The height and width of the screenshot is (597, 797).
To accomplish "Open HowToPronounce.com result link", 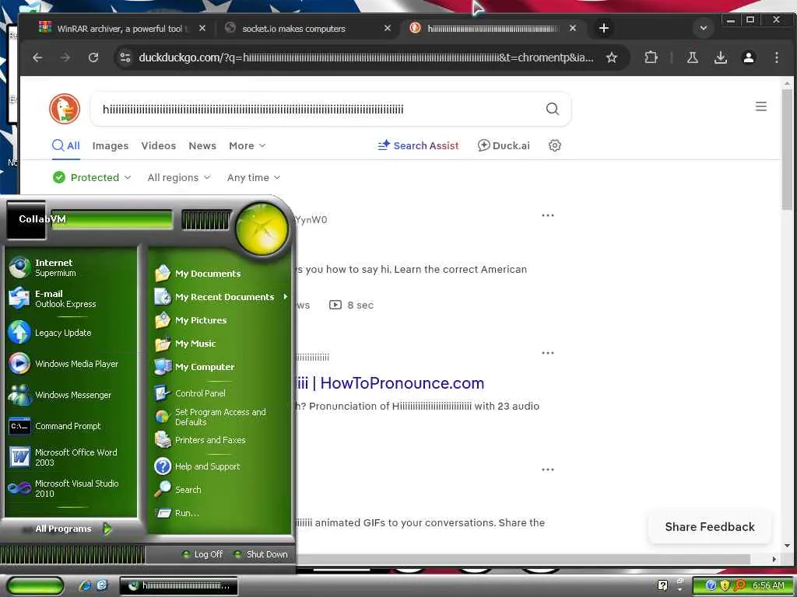I will point(389,382).
